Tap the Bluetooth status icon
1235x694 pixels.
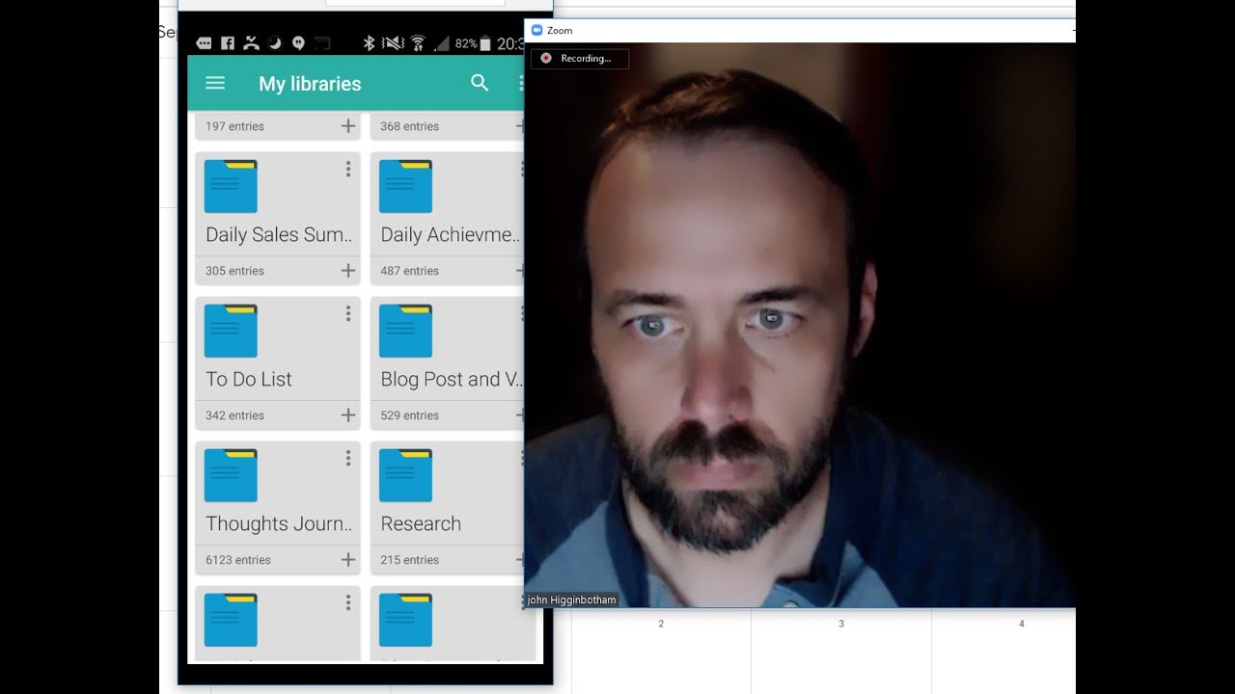pyautogui.click(x=369, y=42)
